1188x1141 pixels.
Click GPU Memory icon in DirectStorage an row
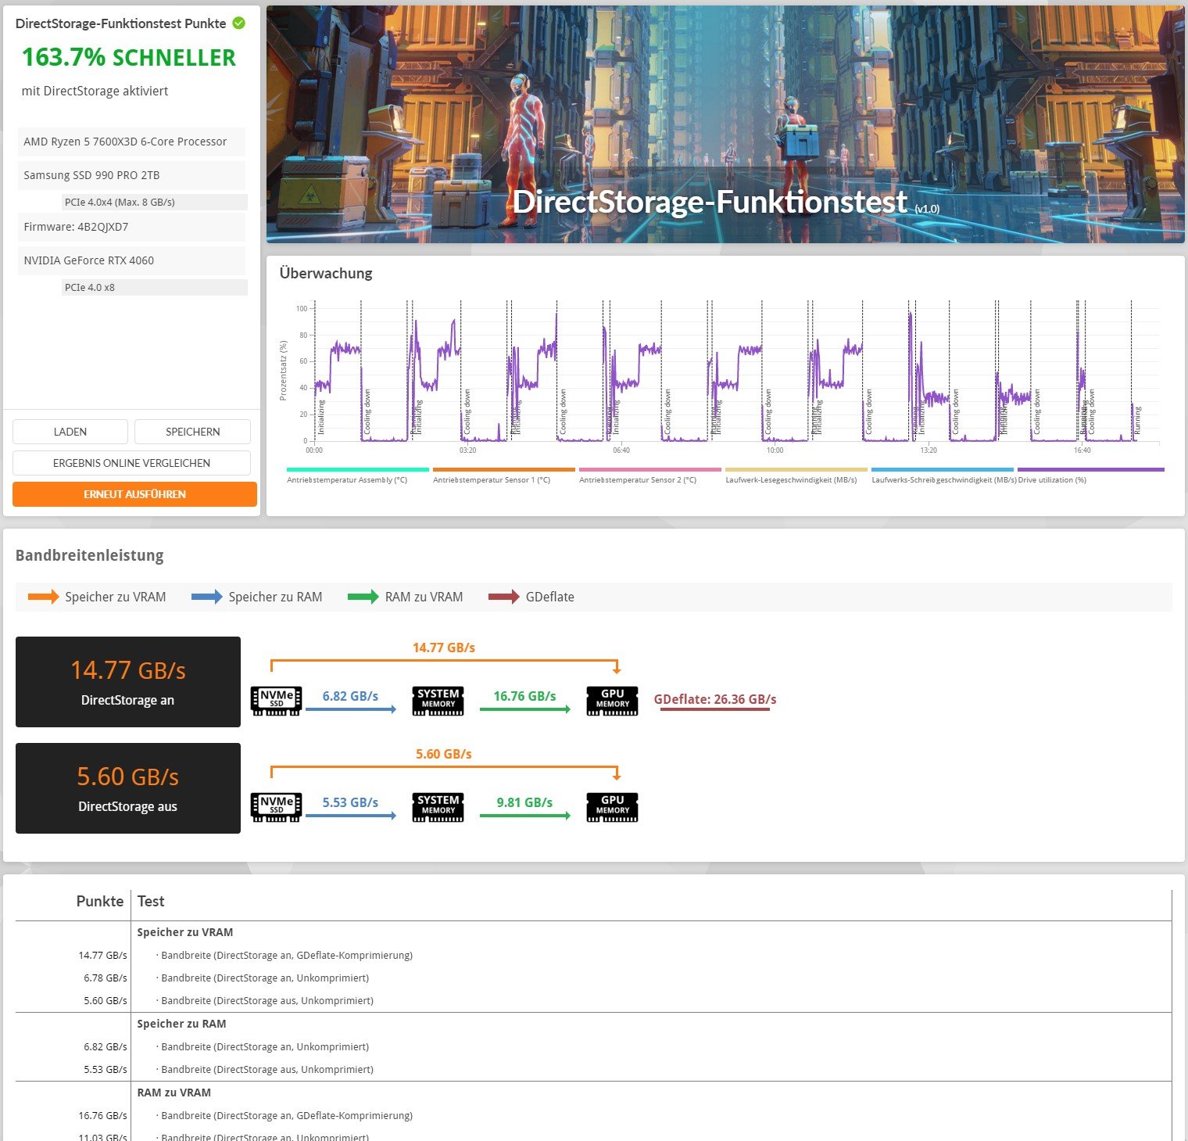[x=613, y=700]
